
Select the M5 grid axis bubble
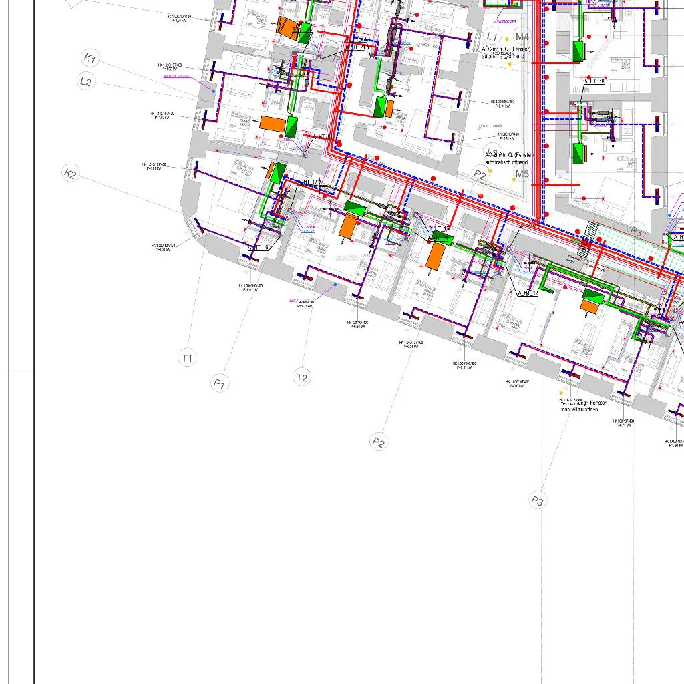522,174
